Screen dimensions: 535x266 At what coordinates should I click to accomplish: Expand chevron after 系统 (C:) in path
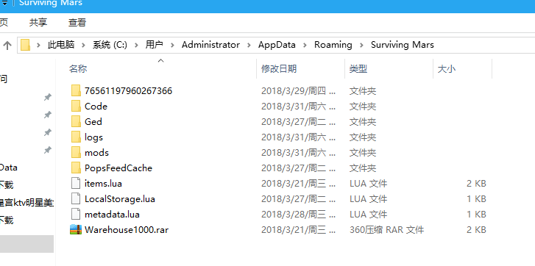click(136, 45)
